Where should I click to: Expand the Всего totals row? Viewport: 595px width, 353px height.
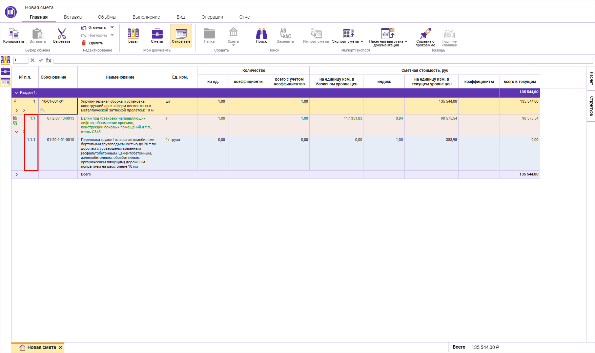click(x=17, y=174)
